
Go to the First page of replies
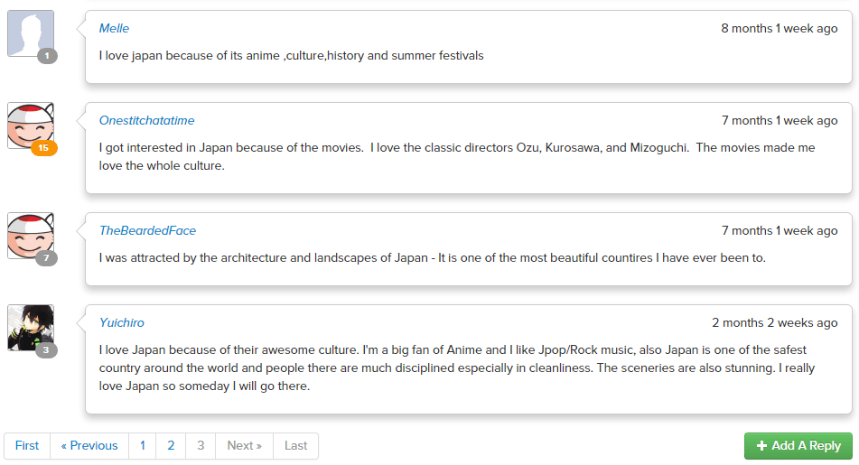pos(27,446)
